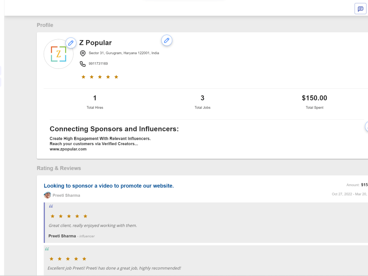Image resolution: width=368 pixels, height=276 pixels.
Task: Edit the profile picture with pencil icon
Action: (x=71, y=43)
